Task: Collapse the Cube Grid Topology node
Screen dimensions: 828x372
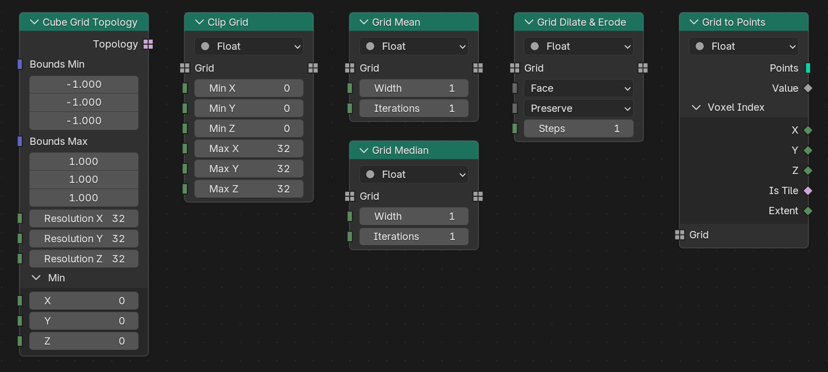Action: coord(34,22)
